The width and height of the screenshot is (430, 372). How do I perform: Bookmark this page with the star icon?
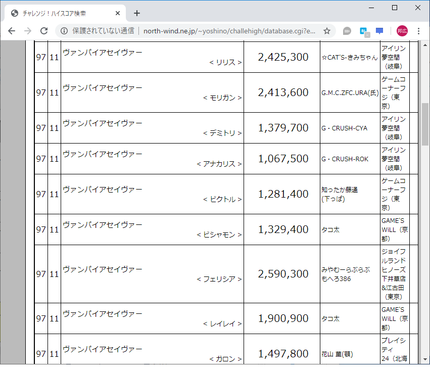tap(326, 31)
